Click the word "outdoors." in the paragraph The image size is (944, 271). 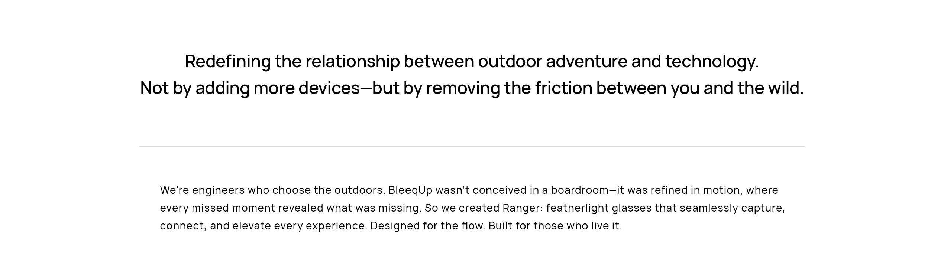point(360,190)
